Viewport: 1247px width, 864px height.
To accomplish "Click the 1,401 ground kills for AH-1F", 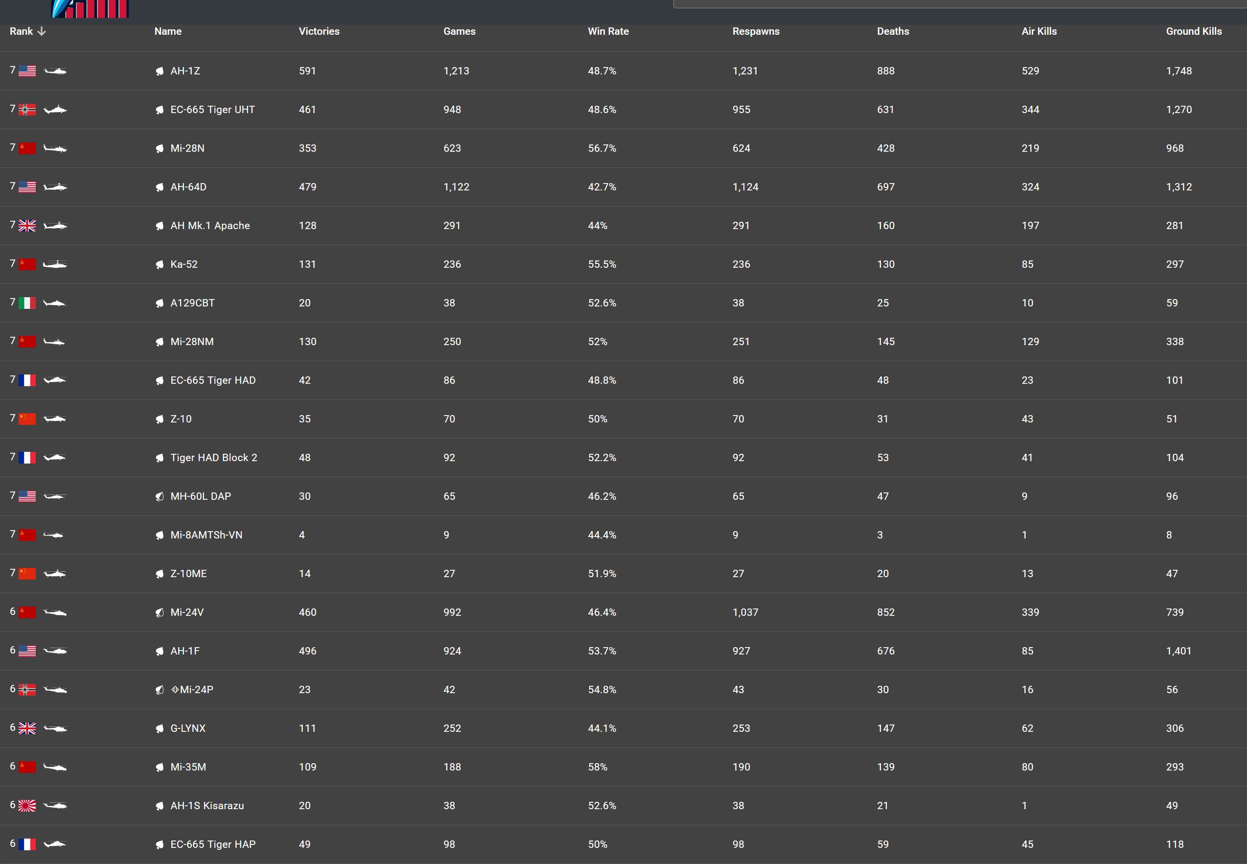I will pyautogui.click(x=1179, y=651).
